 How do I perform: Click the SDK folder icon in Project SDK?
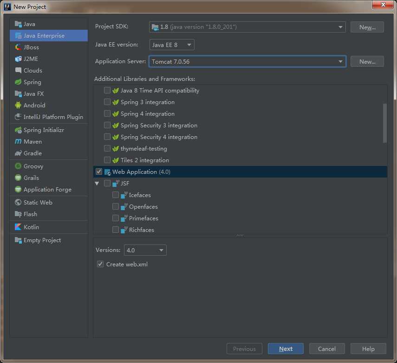pyautogui.click(x=155, y=27)
